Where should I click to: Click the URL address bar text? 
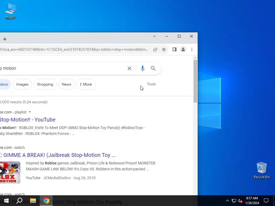click(74, 49)
